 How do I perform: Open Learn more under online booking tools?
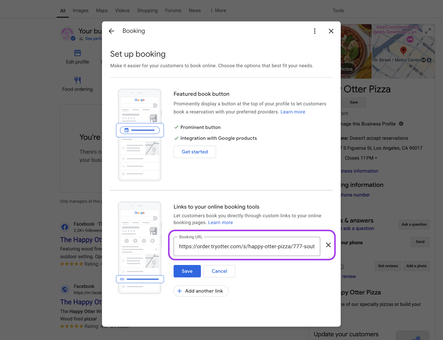click(x=220, y=223)
